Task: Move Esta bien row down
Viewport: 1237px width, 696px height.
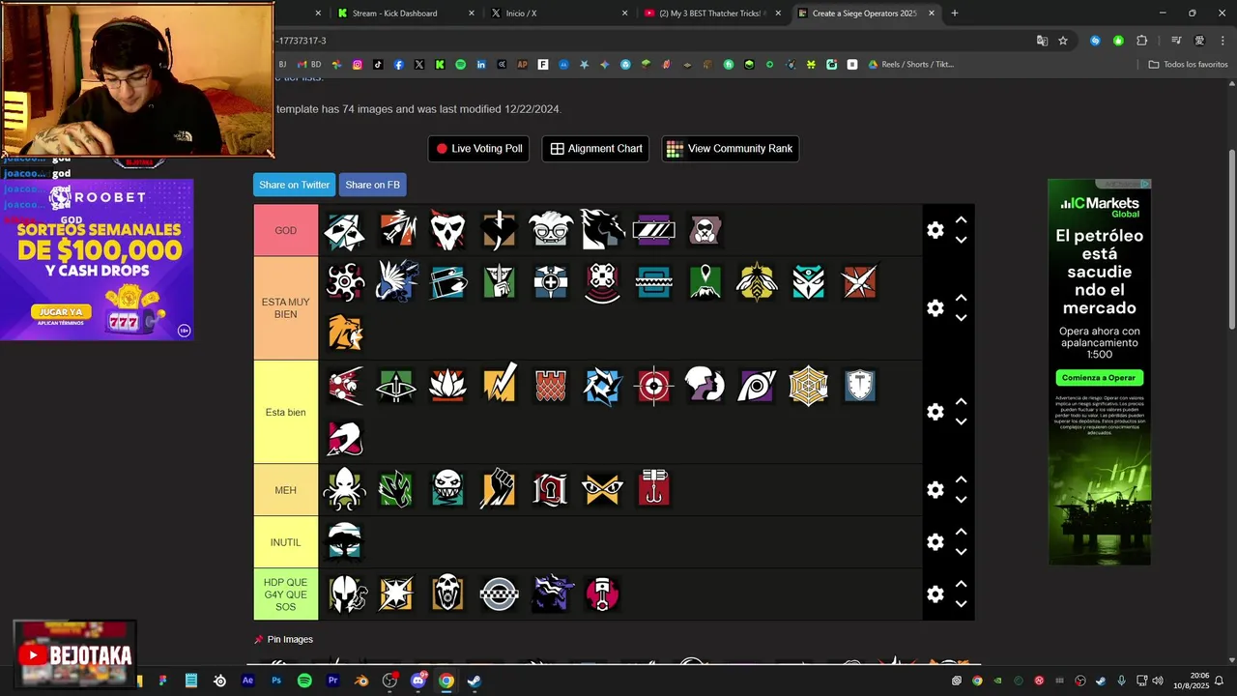Action: pyautogui.click(x=961, y=421)
